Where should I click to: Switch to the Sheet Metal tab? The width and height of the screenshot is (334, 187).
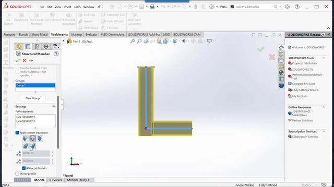[39, 35]
